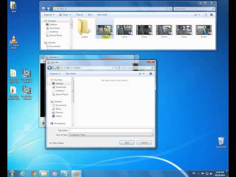236x177 pixels.
Task: Click the volume icon in the system tray
Action: click(211, 174)
